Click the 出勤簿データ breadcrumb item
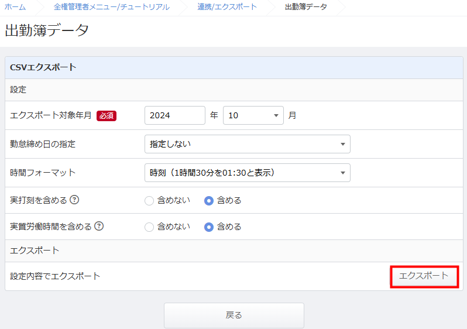 click(x=306, y=7)
